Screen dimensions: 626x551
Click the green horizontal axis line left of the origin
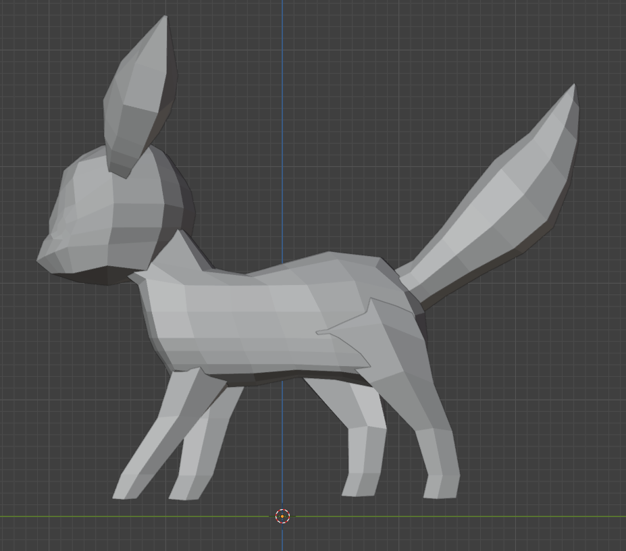point(135,517)
